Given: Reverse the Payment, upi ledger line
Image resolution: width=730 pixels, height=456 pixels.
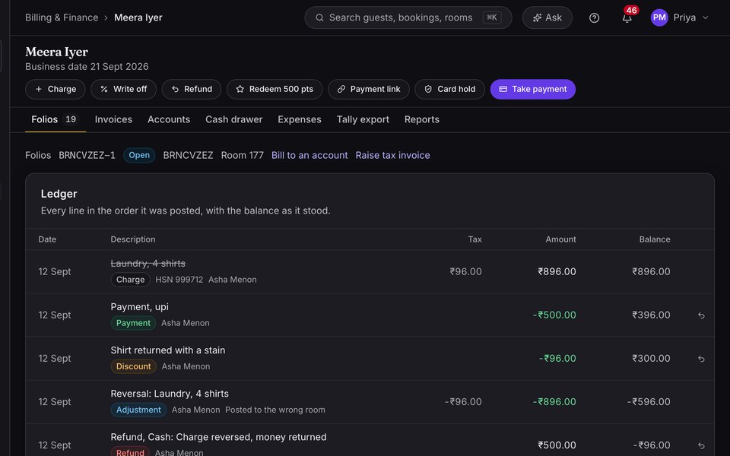Looking at the screenshot, I should 701,315.
